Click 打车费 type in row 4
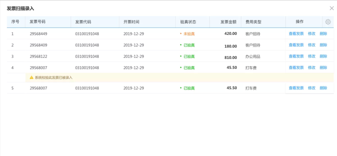Viewport: 337px width, 156px height. point(251,68)
